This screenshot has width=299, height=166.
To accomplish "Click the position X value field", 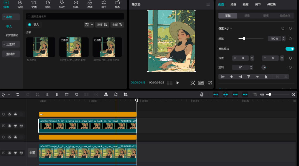I will (x=241, y=58).
